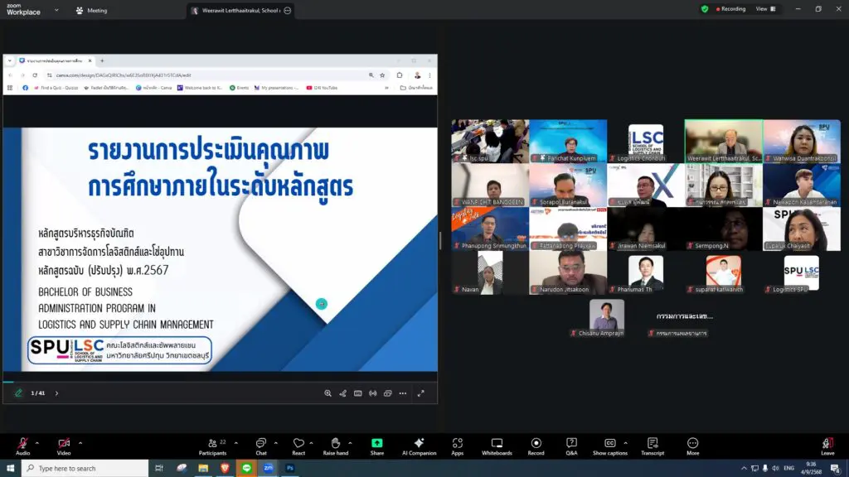Image resolution: width=849 pixels, height=477 pixels.
Task: Expand video options arrow beside Video
Action: [80, 442]
